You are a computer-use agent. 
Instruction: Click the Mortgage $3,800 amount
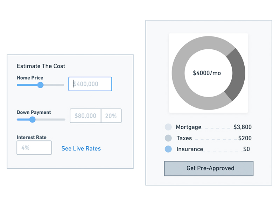(242, 127)
